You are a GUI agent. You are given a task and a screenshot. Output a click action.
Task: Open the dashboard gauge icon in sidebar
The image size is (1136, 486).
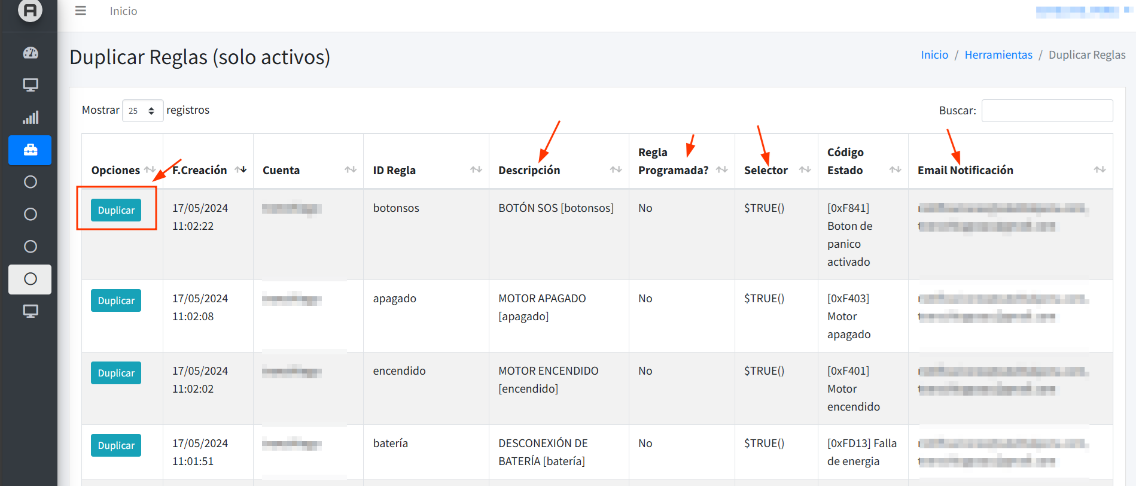tap(31, 53)
